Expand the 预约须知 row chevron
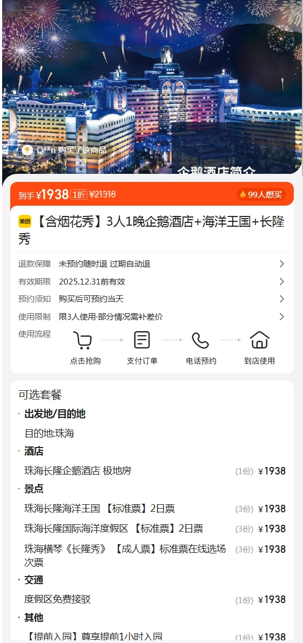 282,299
